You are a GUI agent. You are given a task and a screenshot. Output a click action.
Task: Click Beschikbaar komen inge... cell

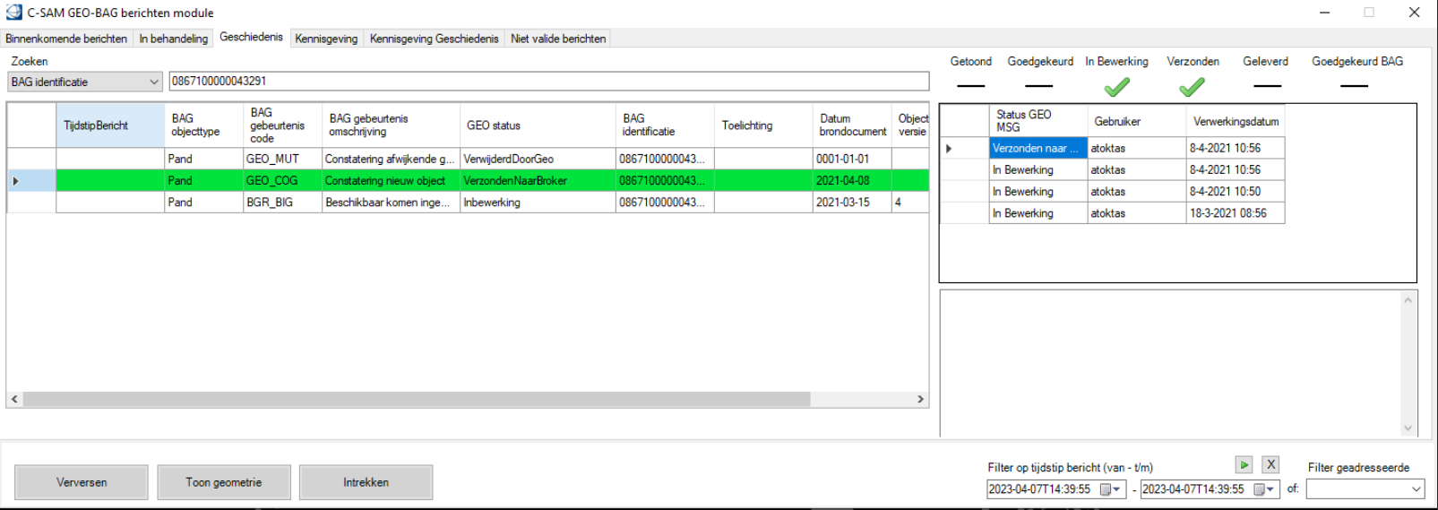[391, 203]
